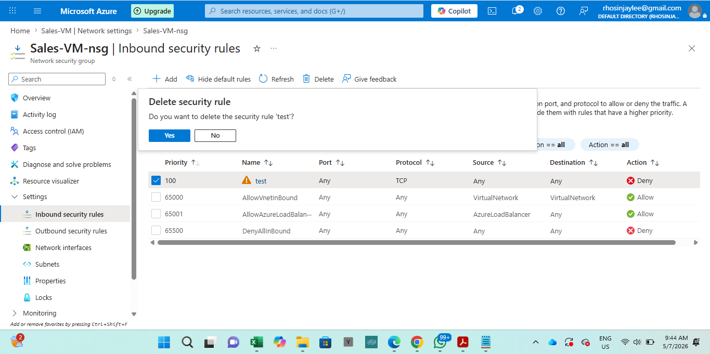The image size is (710, 354).
Task: Check the box for priority 65000
Action: click(x=156, y=197)
